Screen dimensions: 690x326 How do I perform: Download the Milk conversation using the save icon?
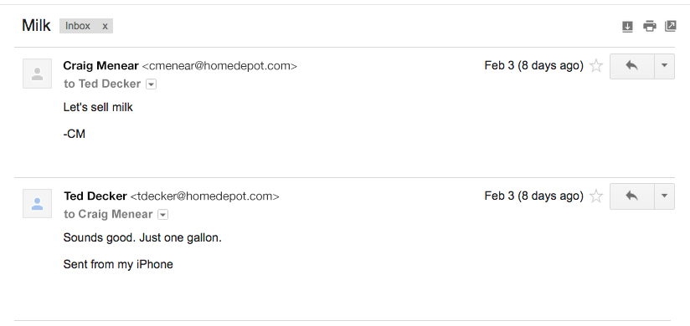(x=627, y=27)
